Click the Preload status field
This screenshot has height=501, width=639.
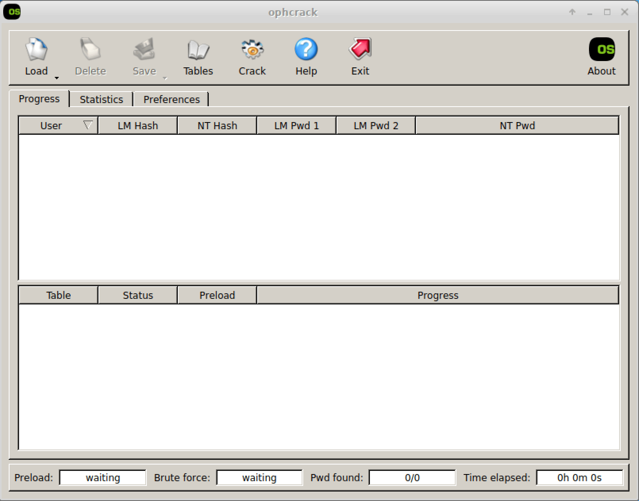click(x=103, y=478)
